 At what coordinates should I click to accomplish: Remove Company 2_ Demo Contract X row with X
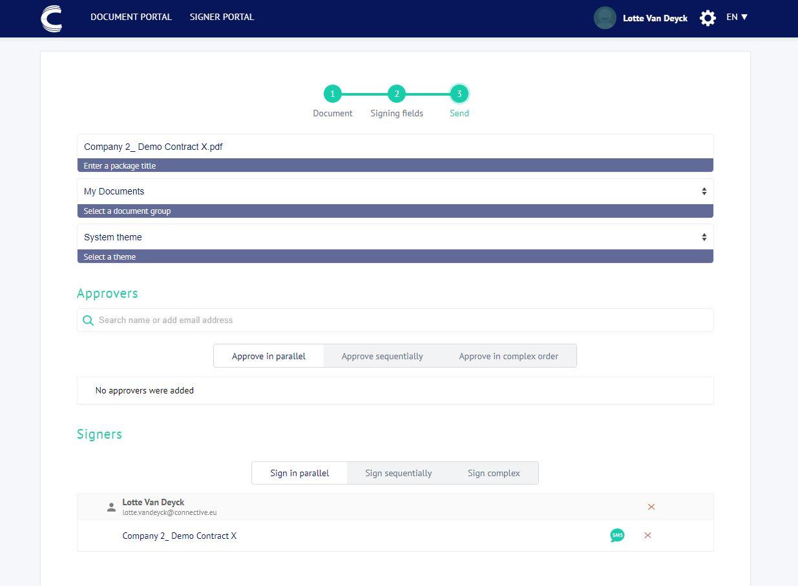pos(647,536)
